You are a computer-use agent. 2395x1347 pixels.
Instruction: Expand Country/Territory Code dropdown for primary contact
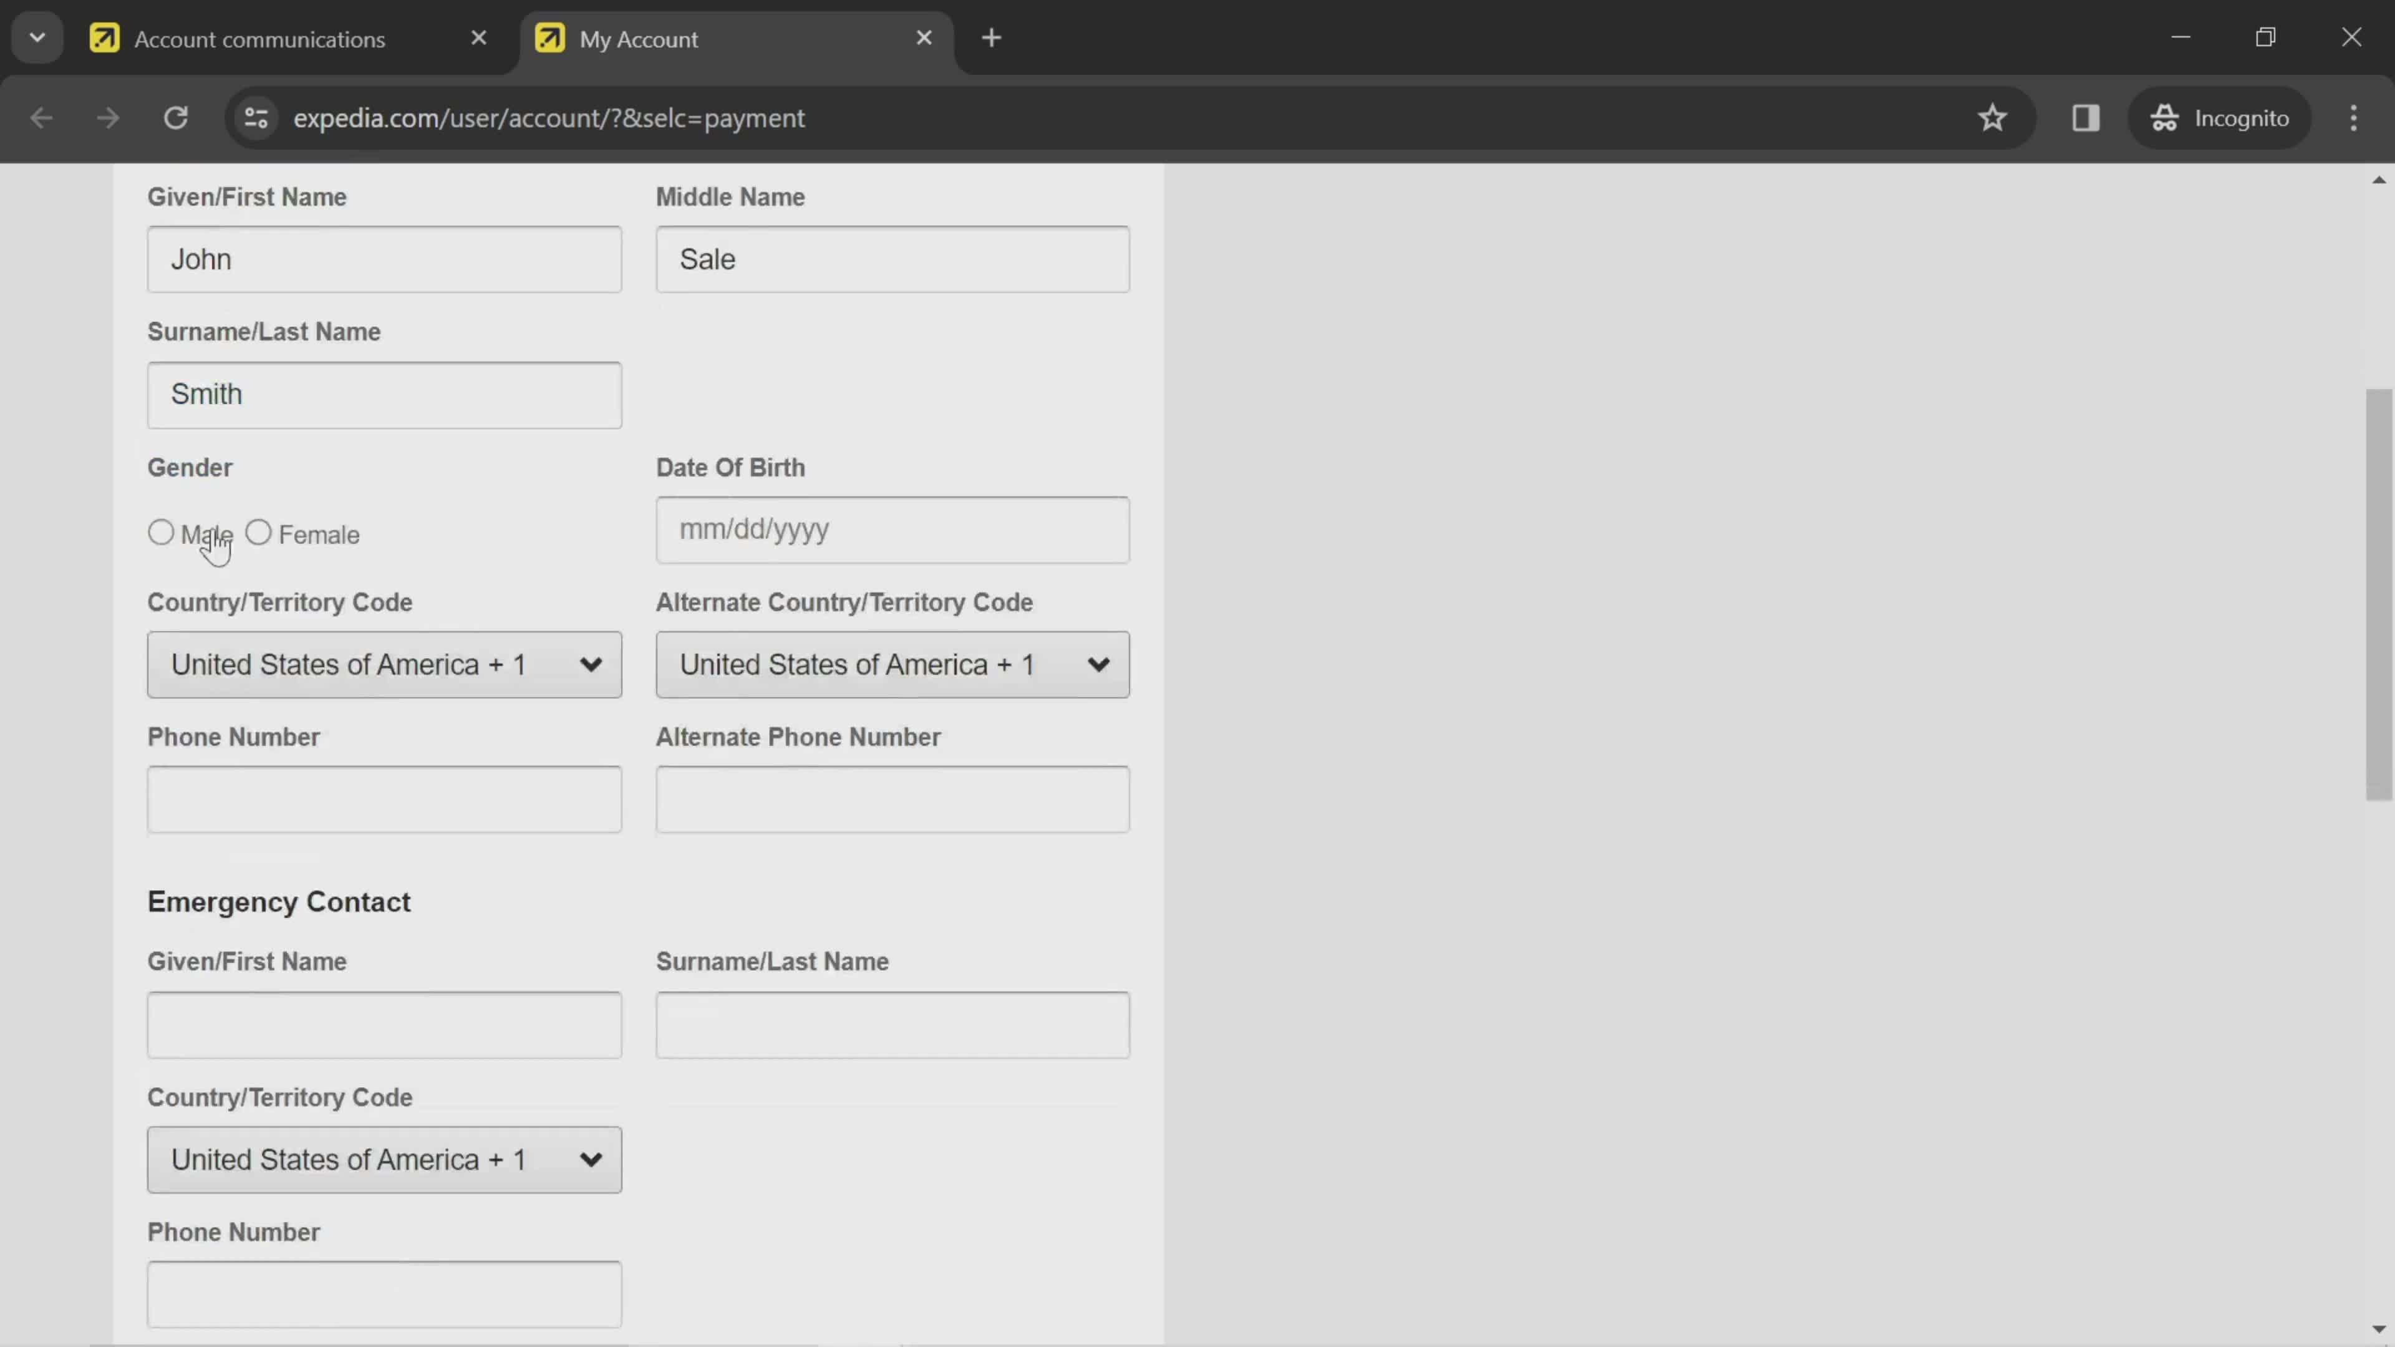point(384,664)
